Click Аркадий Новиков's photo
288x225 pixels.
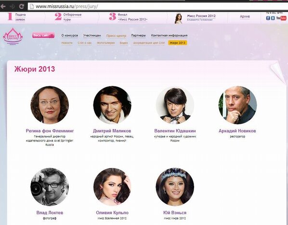(238, 105)
